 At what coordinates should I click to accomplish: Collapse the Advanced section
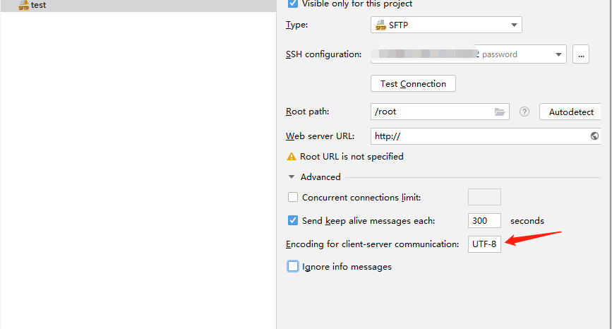coord(291,177)
